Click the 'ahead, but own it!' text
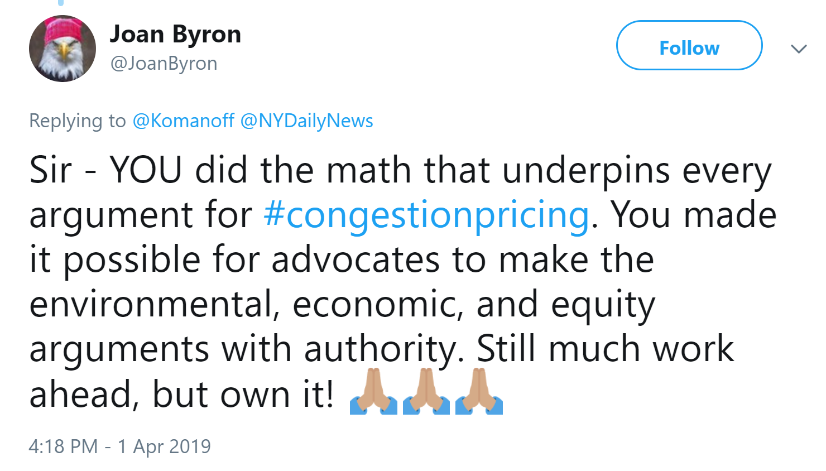Image resolution: width=826 pixels, height=471 pixels. [x=181, y=395]
